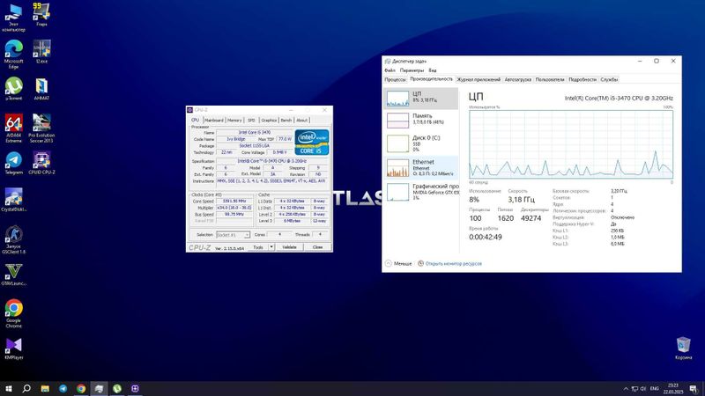Launch AIDA64 Extreme from the desktop
The height and width of the screenshot is (396, 705).
click(13, 128)
